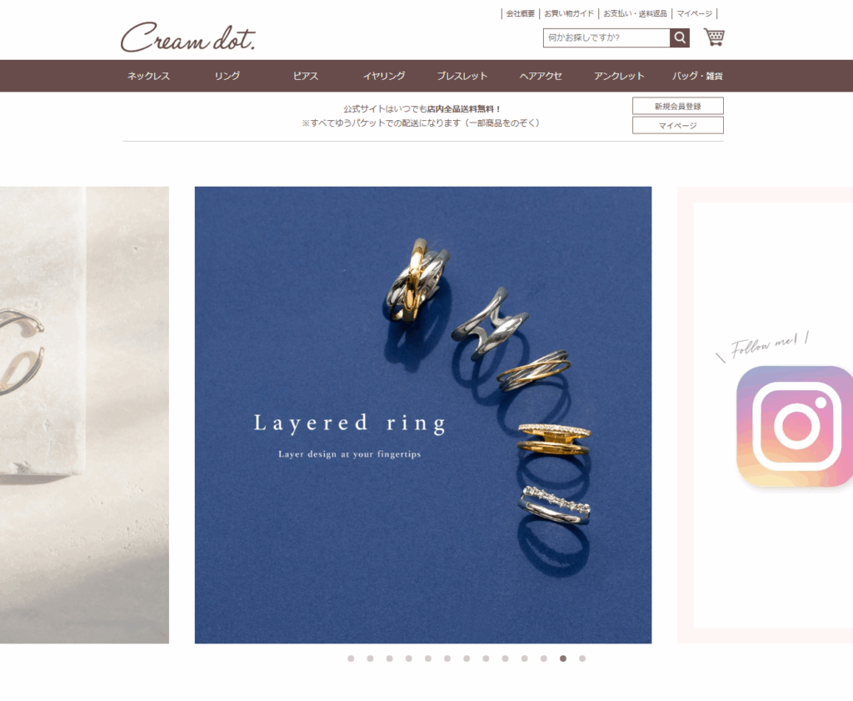The image size is (853, 701).
Task: Open the 会社概要 link
Action: click(521, 13)
